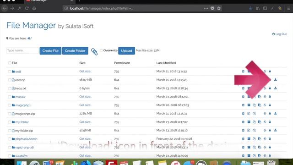Click the Permission column header
The image size is (293, 165).
coord(122,63)
